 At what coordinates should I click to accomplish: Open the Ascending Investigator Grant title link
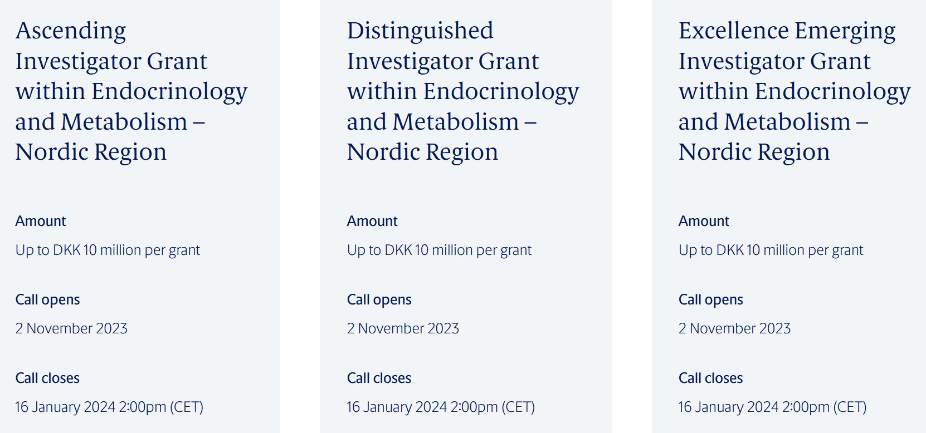pos(131,91)
